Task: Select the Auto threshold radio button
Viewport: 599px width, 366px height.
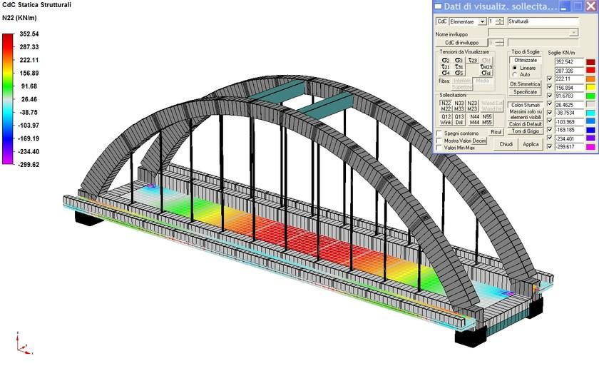Action: [516, 74]
